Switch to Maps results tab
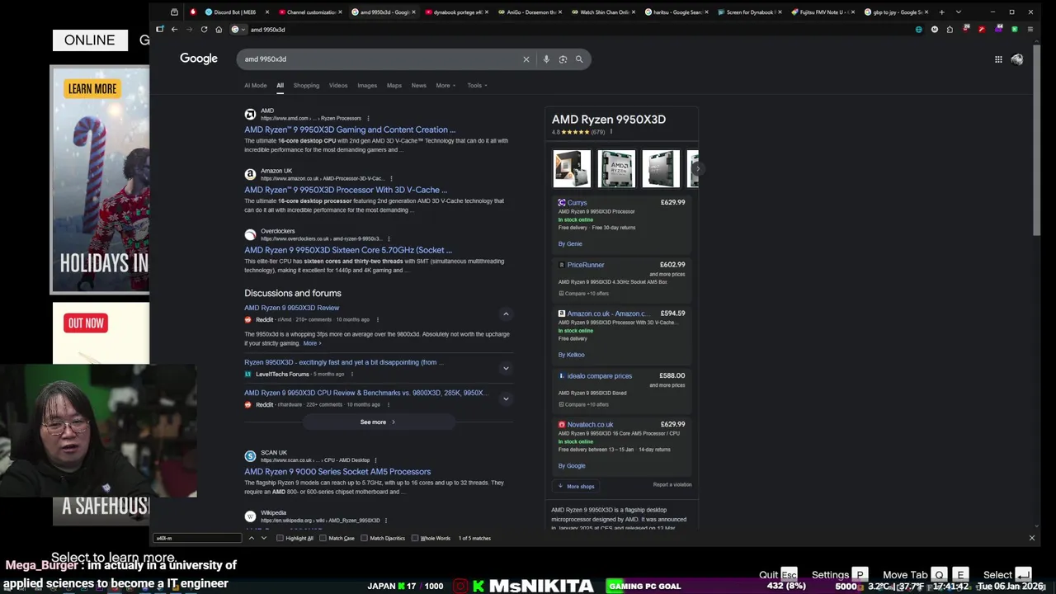This screenshot has width=1056, height=594. click(x=394, y=85)
